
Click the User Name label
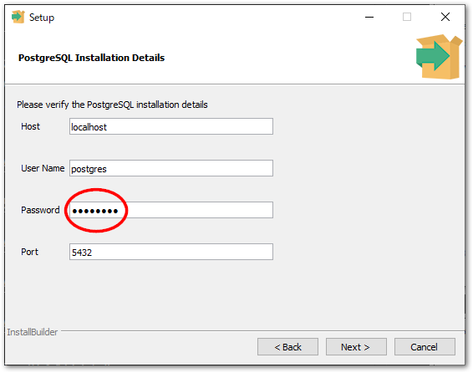43,168
